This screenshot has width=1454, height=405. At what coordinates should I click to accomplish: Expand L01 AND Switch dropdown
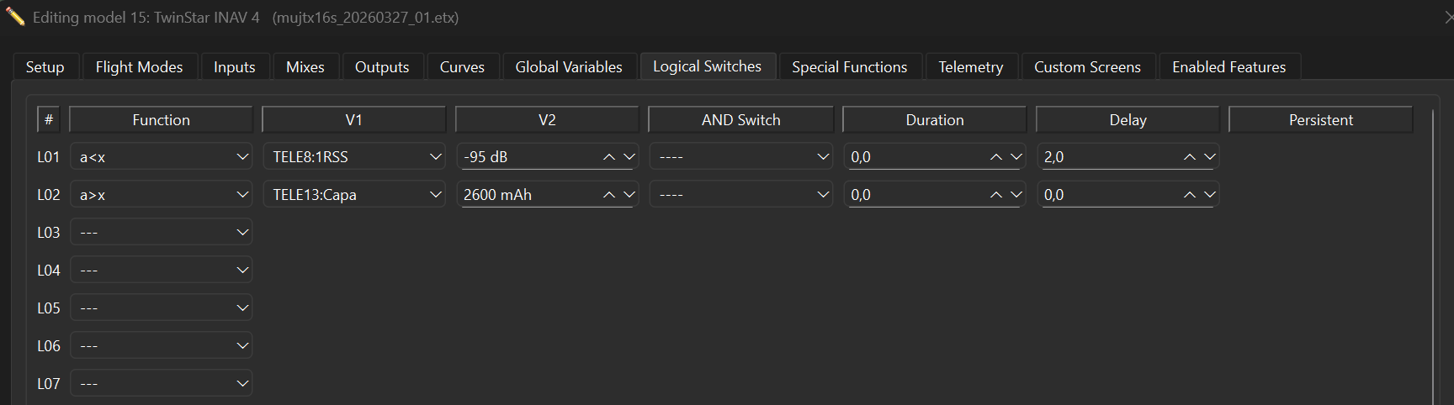pyautogui.click(x=740, y=157)
